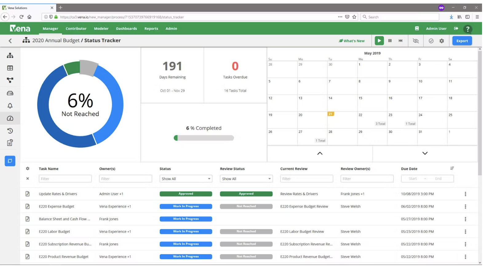This screenshot has width=492, height=272.
Task: Expand the Review Status Show All dropdown
Action: [x=246, y=179]
